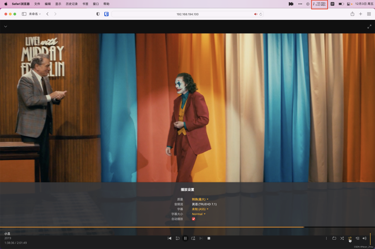
Task: Click the elapsed time 1:38:36 / 2:01:49
Action: coord(16,243)
